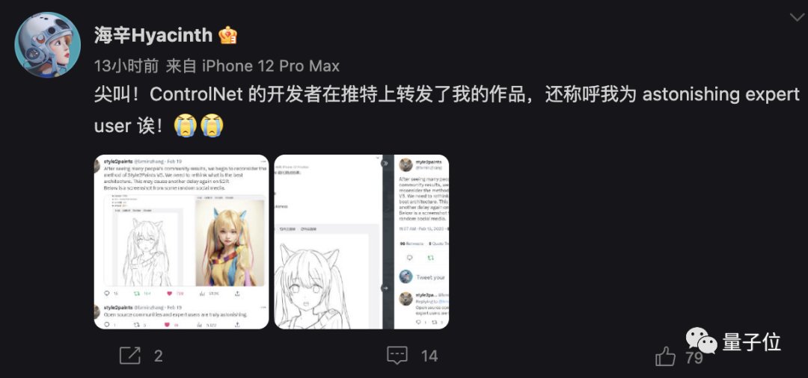Click the post text mentioning ControlNet

tap(447, 110)
